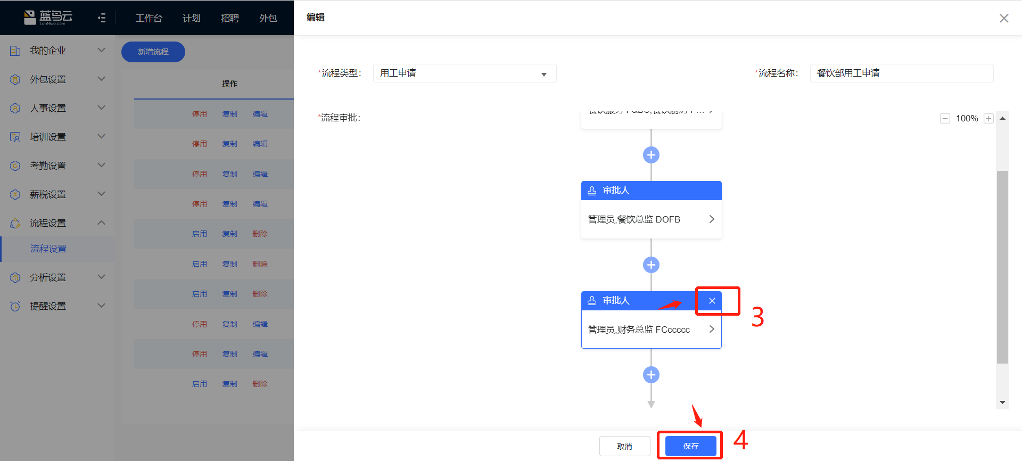Image resolution: width=1022 pixels, height=461 pixels.
Task: Zoom in the flow chart with the plus icon
Action: [988, 118]
